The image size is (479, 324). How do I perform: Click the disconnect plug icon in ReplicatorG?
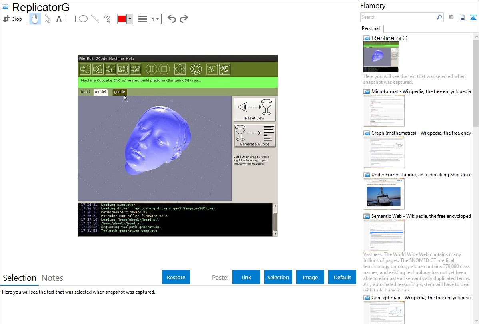225,69
